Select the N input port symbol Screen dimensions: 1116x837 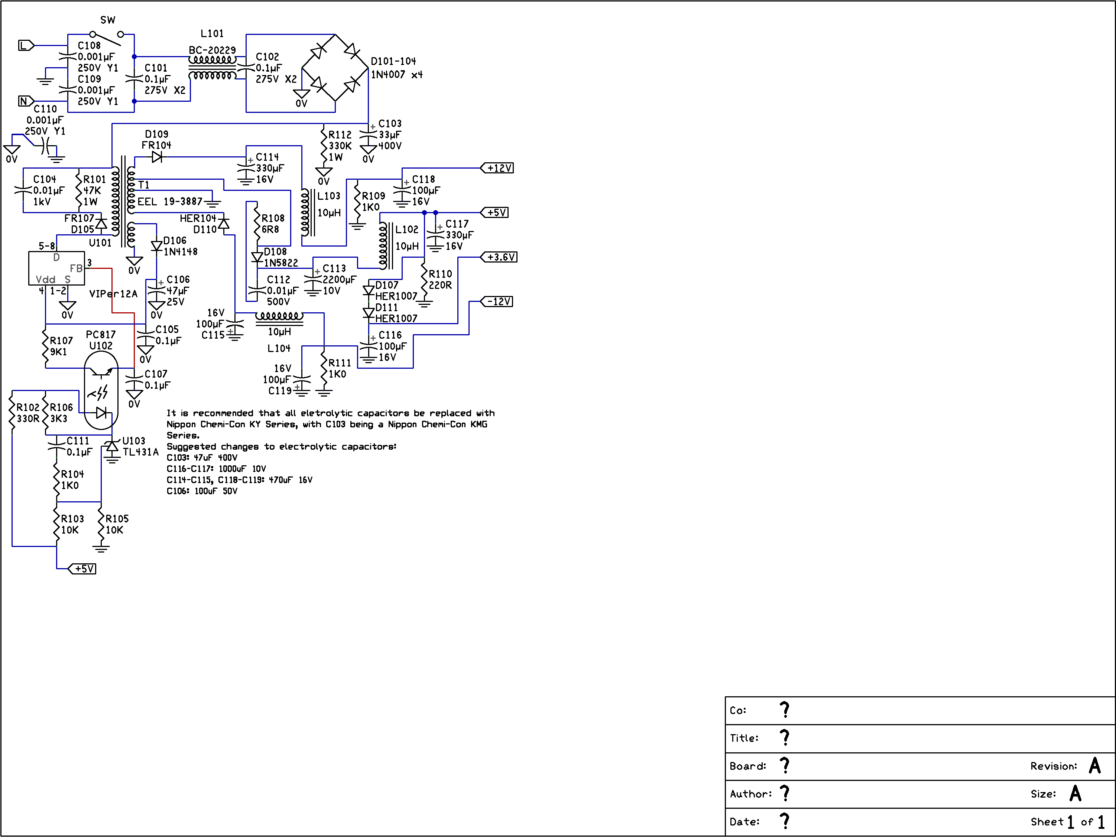coord(26,101)
